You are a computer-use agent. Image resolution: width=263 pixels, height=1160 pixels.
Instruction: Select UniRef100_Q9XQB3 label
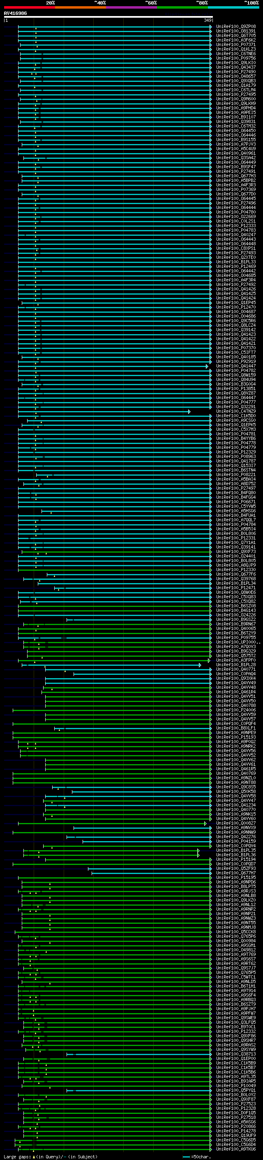[236, 81]
